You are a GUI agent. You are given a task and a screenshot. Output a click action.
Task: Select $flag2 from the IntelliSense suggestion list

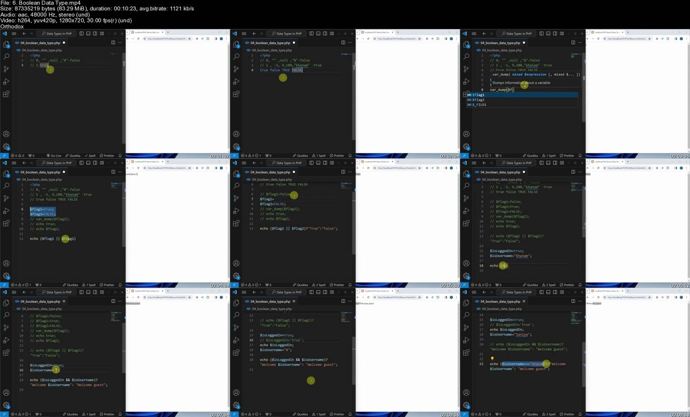tap(478, 100)
